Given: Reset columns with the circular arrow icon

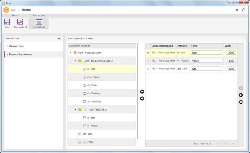Looking at the screenshot, I should pyautogui.click(x=241, y=102).
